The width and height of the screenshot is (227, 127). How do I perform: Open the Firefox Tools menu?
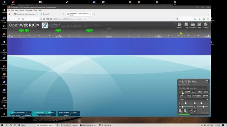35,10
